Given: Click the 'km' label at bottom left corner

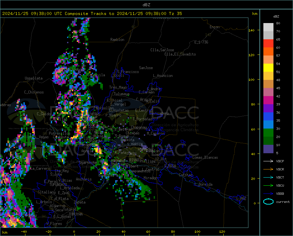Looking at the screenshot, I should [x=5, y=232].
